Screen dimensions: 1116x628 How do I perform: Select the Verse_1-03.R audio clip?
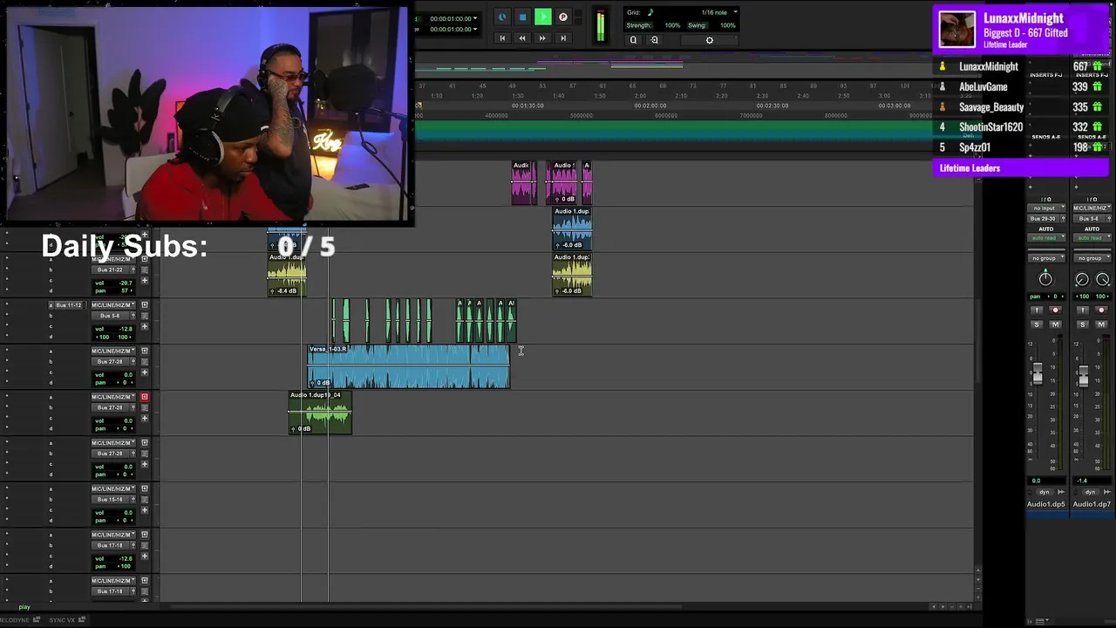tap(408, 366)
